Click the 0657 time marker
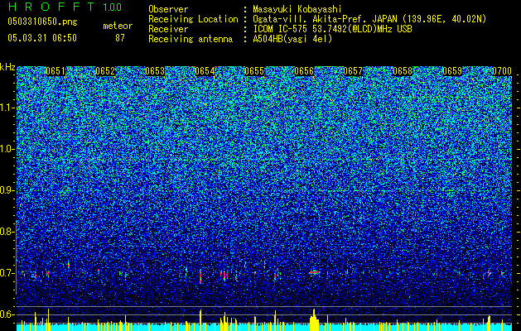Image resolution: width=521 pixels, height=331 pixels. (x=353, y=71)
